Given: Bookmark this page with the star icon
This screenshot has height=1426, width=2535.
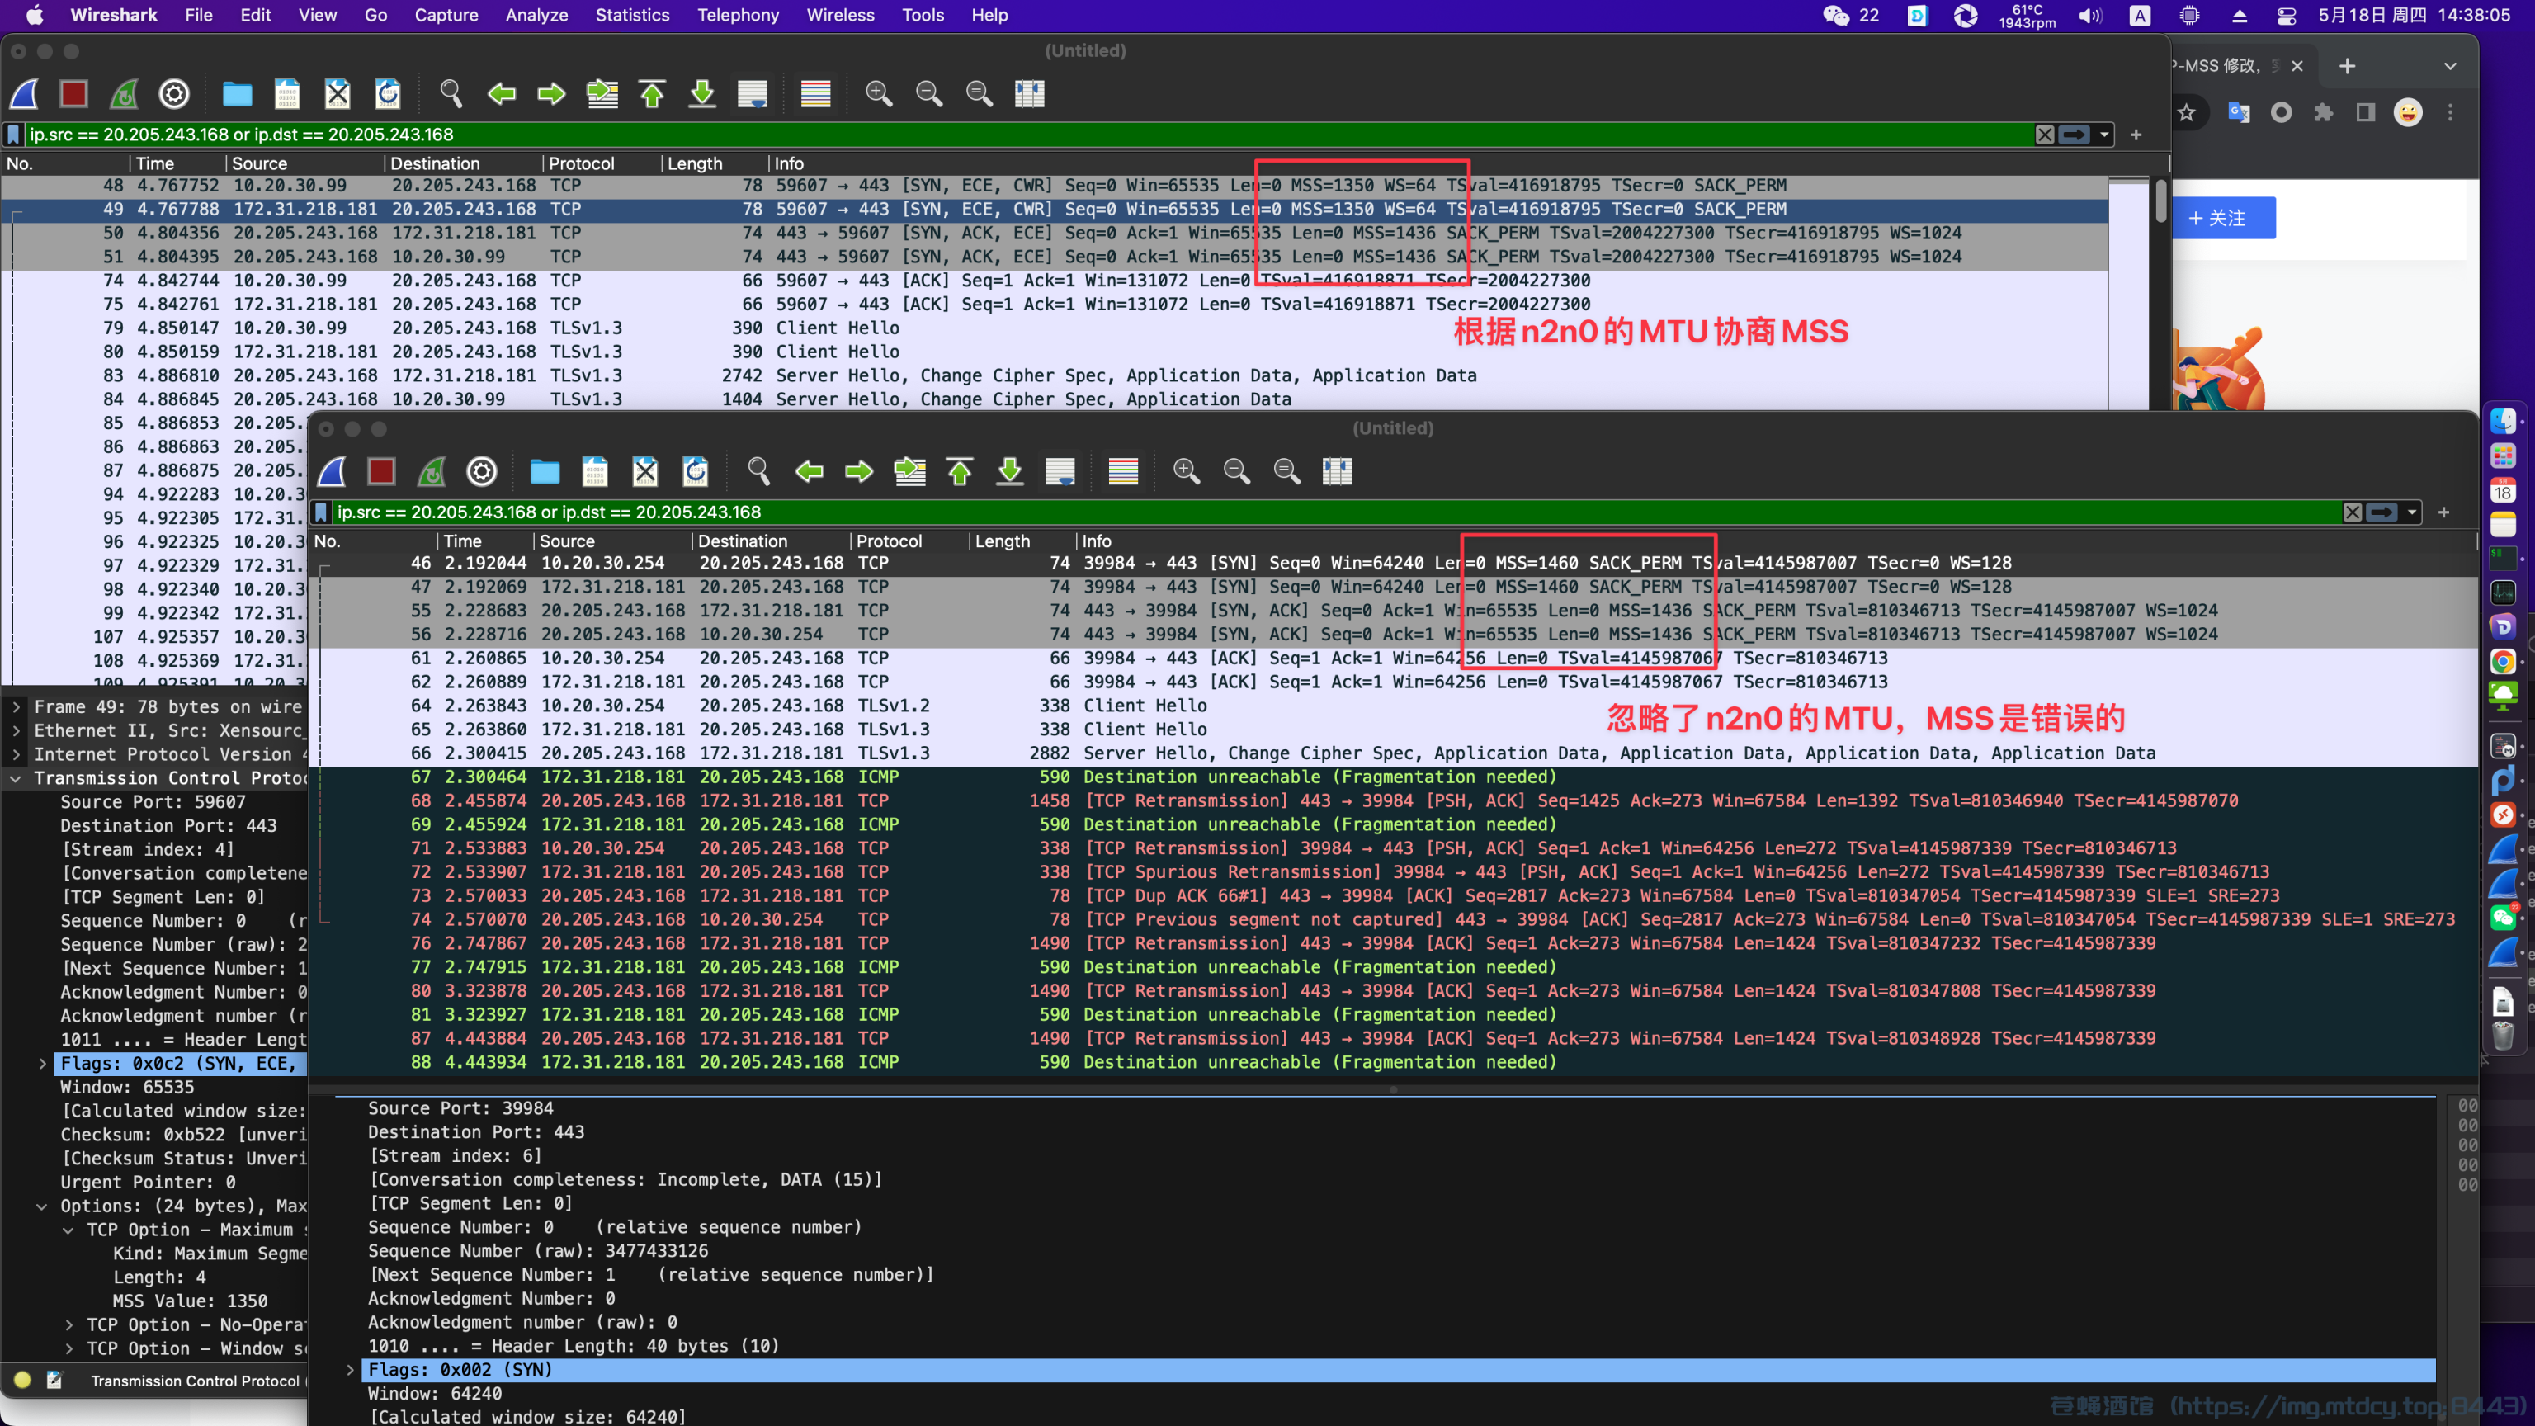Looking at the screenshot, I should (x=2187, y=112).
